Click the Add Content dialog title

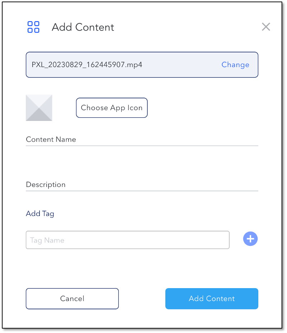(83, 27)
